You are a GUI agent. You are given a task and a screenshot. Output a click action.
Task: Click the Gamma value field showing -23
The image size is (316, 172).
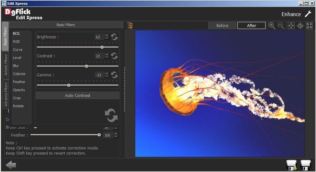100,75
